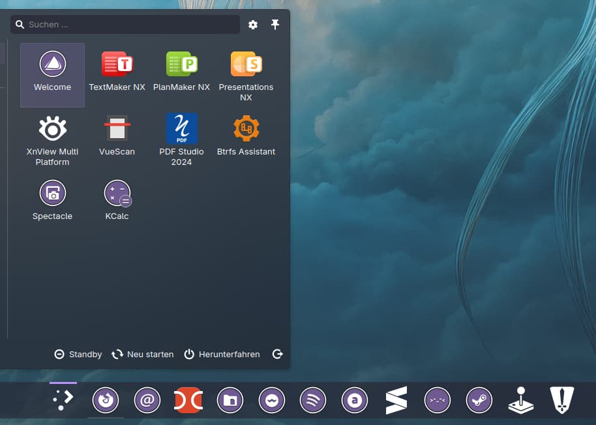The image size is (596, 425).
Task: Pin the application launcher open
Action: [x=275, y=25]
